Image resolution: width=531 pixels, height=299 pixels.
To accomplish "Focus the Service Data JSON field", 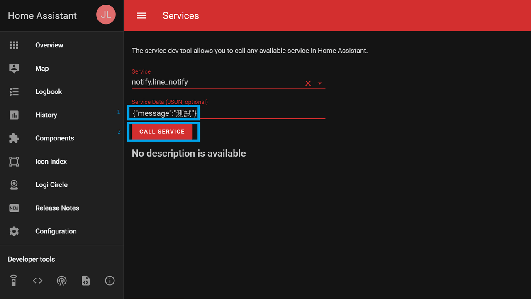I will point(229,113).
